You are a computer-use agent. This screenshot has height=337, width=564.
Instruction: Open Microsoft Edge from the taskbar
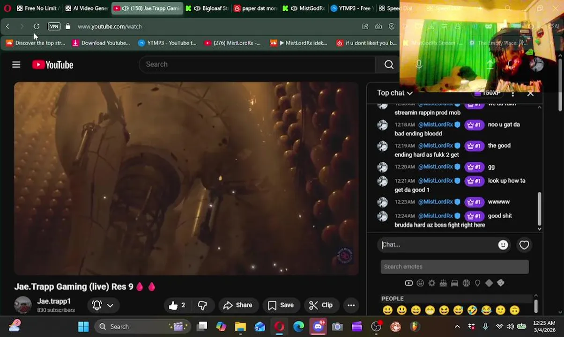point(298,327)
